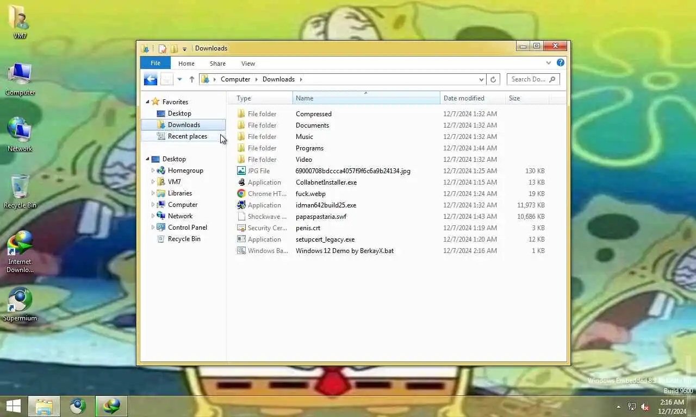Viewport: 696px width, 417px height.
Task: Select Downloads under Favorites
Action: pyautogui.click(x=183, y=125)
